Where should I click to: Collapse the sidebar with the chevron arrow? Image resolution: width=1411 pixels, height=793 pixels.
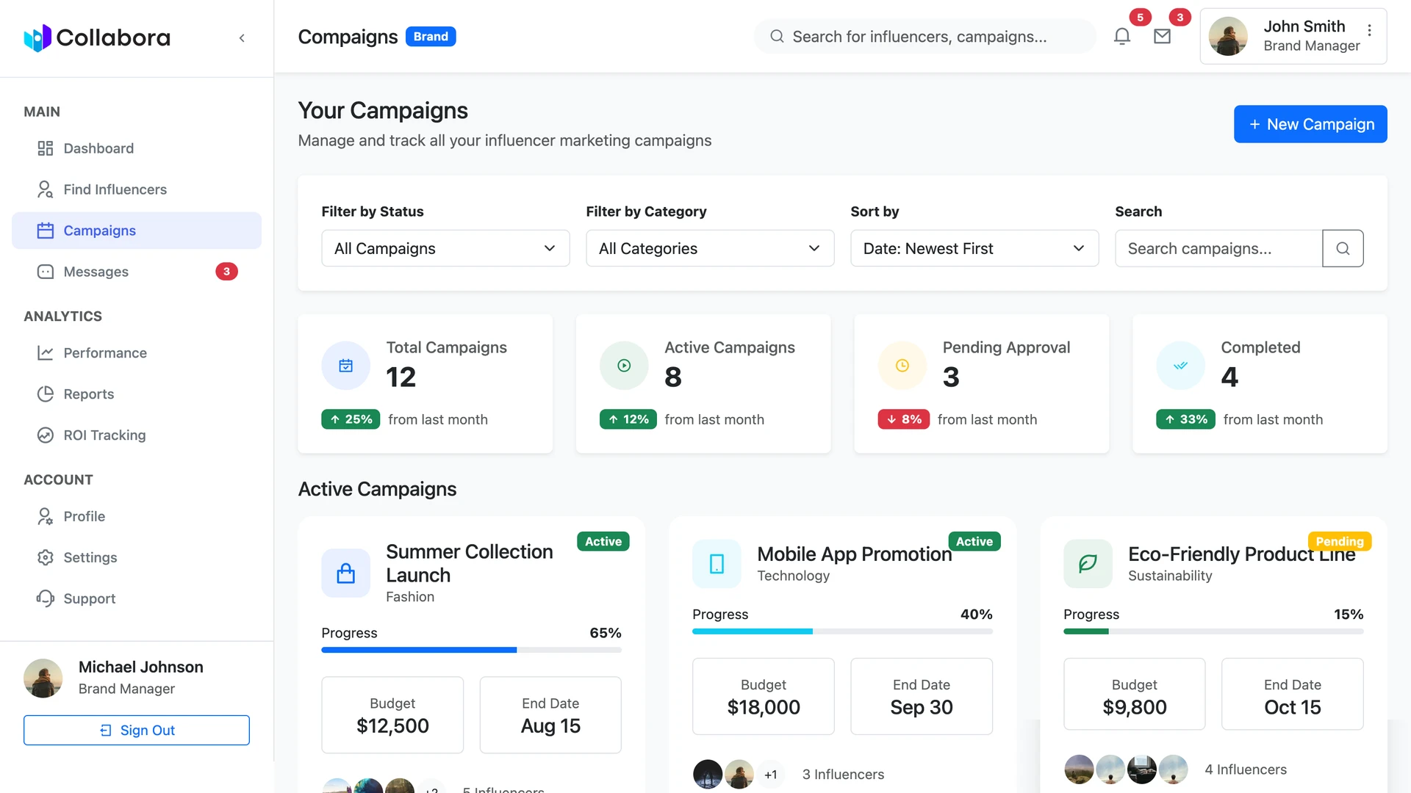242,37
